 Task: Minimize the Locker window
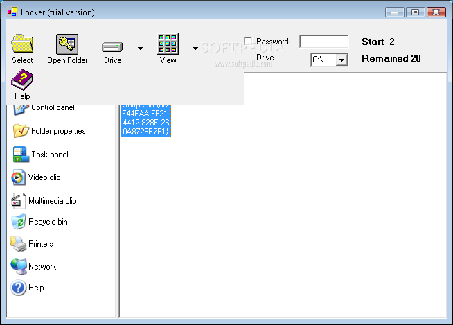394,12
